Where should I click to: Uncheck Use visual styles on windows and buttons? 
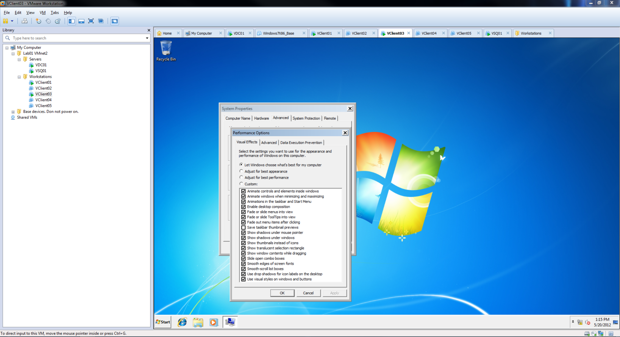(244, 279)
